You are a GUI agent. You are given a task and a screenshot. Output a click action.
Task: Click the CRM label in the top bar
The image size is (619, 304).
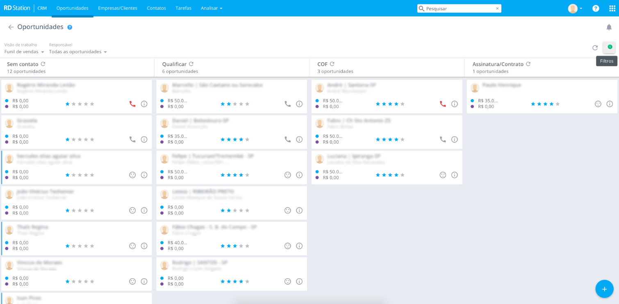[x=42, y=8]
